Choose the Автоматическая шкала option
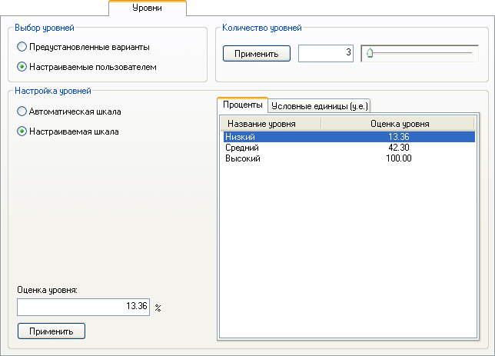The image size is (495, 356). click(69, 111)
